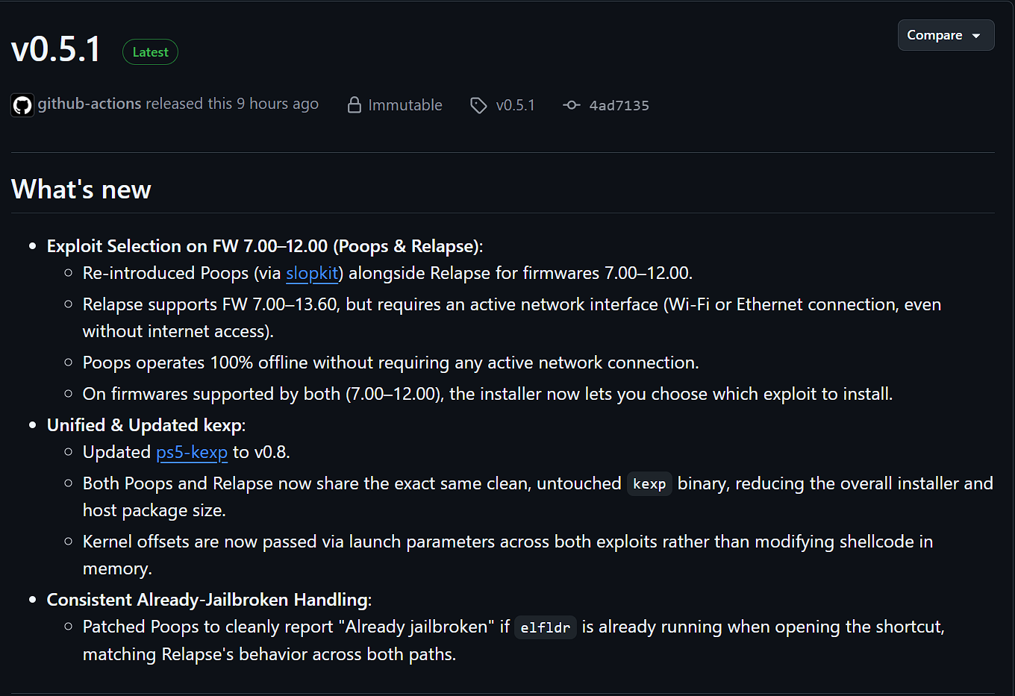Click the caret arrow on Compare
Viewport: 1015px width, 696px height.
(x=976, y=36)
